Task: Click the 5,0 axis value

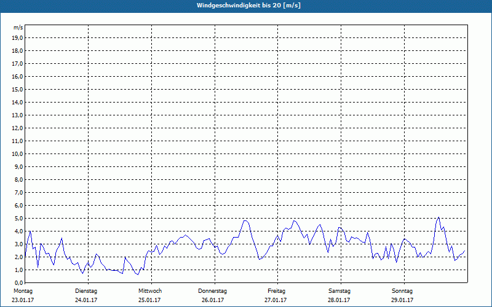Action: (18, 219)
